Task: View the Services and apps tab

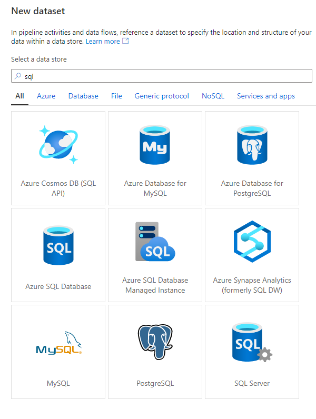Action: pos(265,96)
